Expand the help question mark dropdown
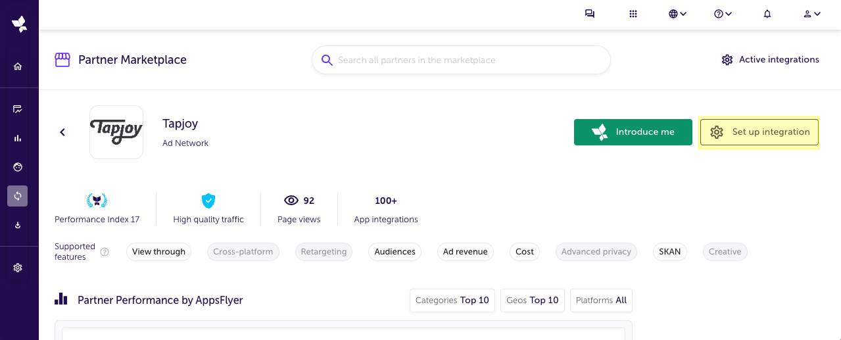The image size is (841, 340). point(723,14)
